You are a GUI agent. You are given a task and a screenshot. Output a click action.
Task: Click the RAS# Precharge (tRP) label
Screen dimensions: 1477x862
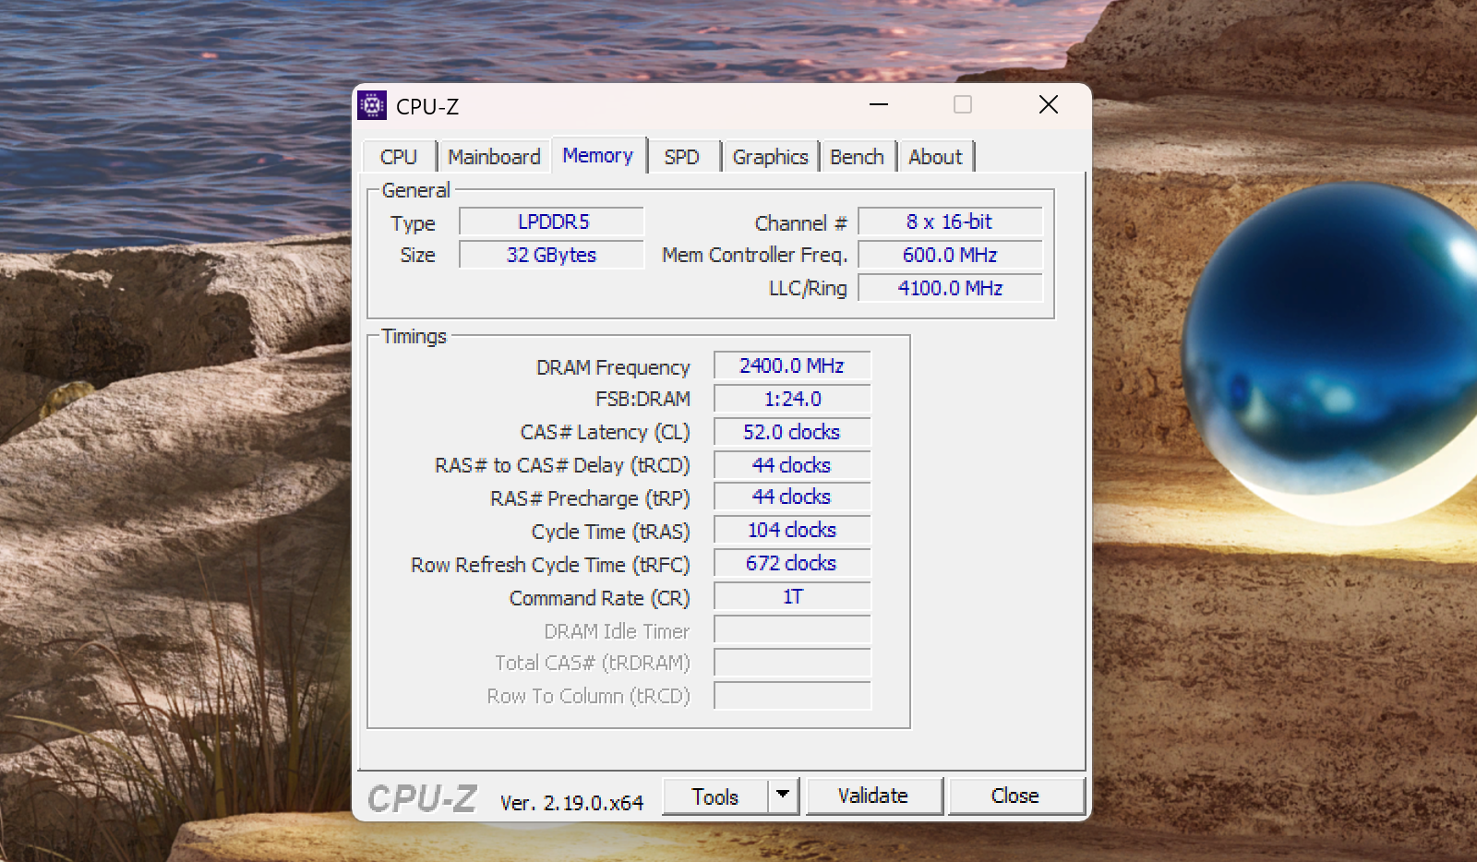pyautogui.click(x=590, y=498)
